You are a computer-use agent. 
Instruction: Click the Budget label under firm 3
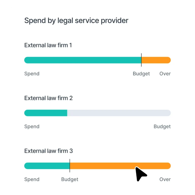70,179
